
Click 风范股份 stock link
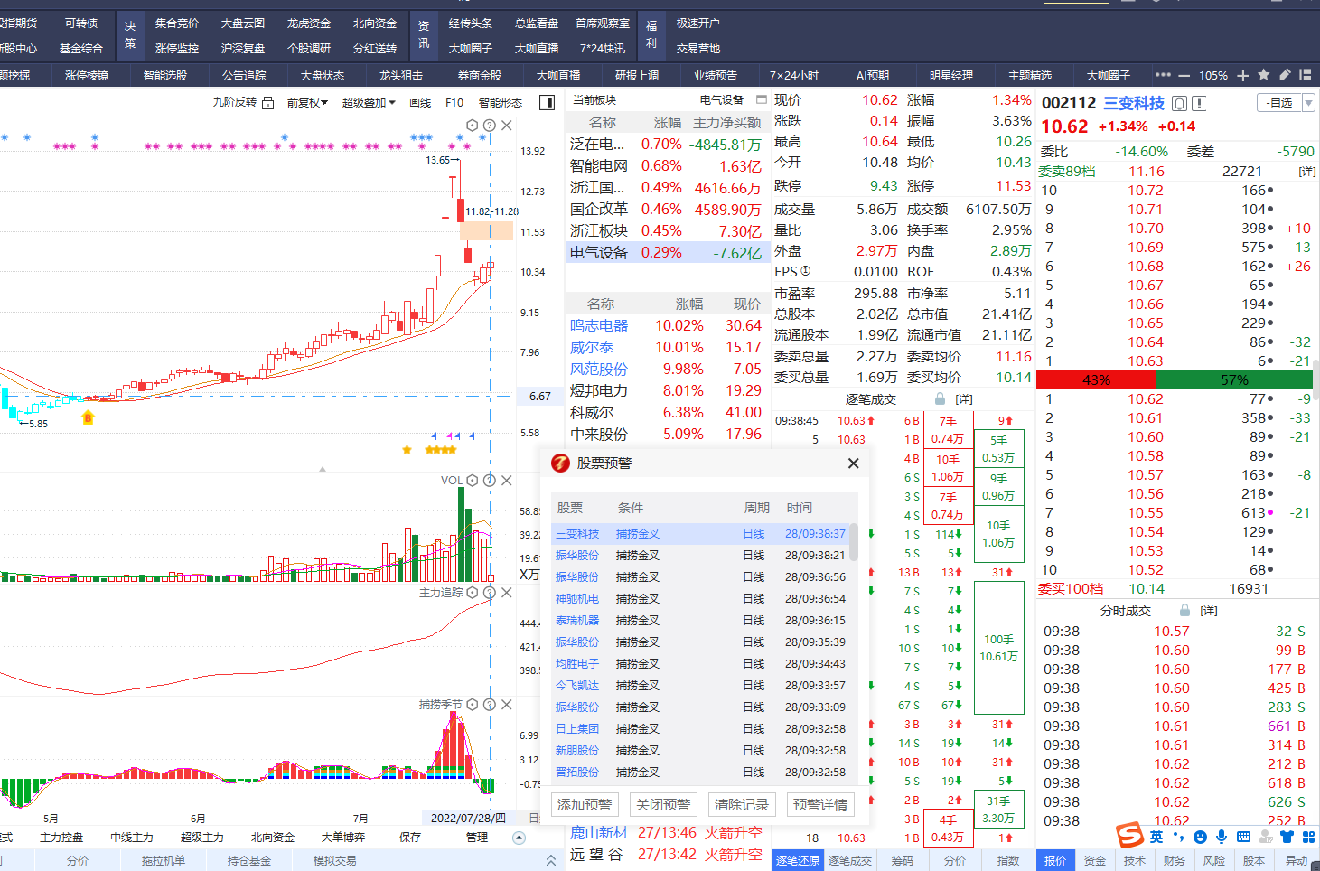click(x=599, y=370)
